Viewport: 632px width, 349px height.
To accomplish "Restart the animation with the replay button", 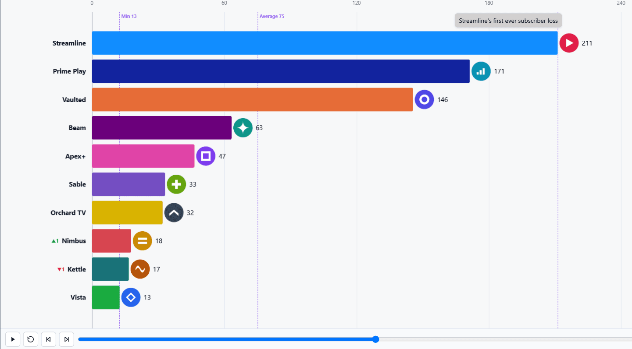I will (x=31, y=339).
